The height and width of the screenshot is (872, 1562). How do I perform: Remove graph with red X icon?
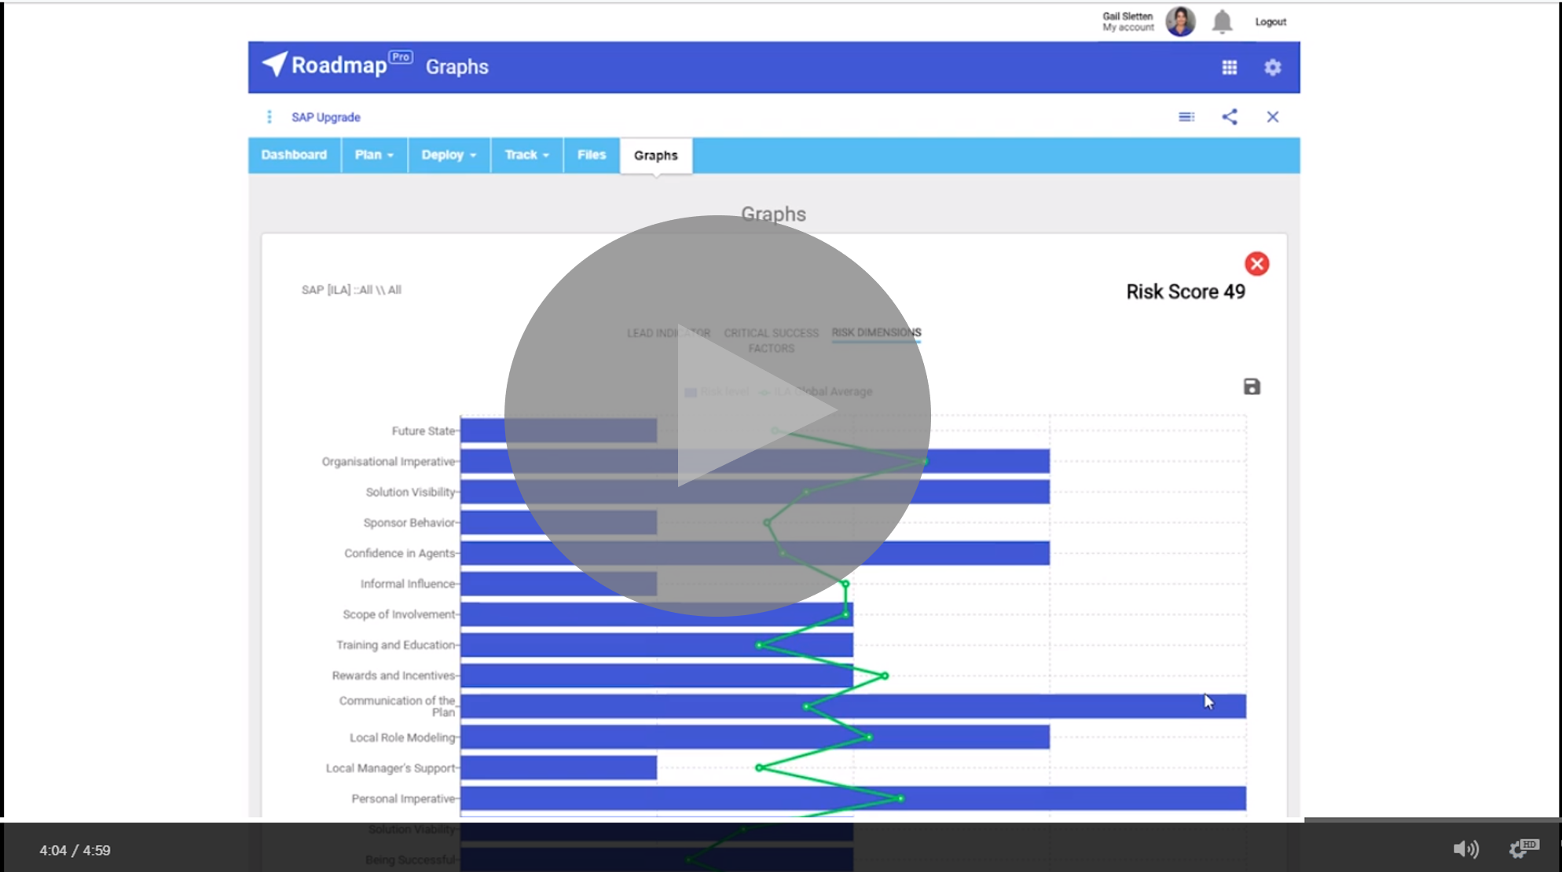[x=1256, y=263]
